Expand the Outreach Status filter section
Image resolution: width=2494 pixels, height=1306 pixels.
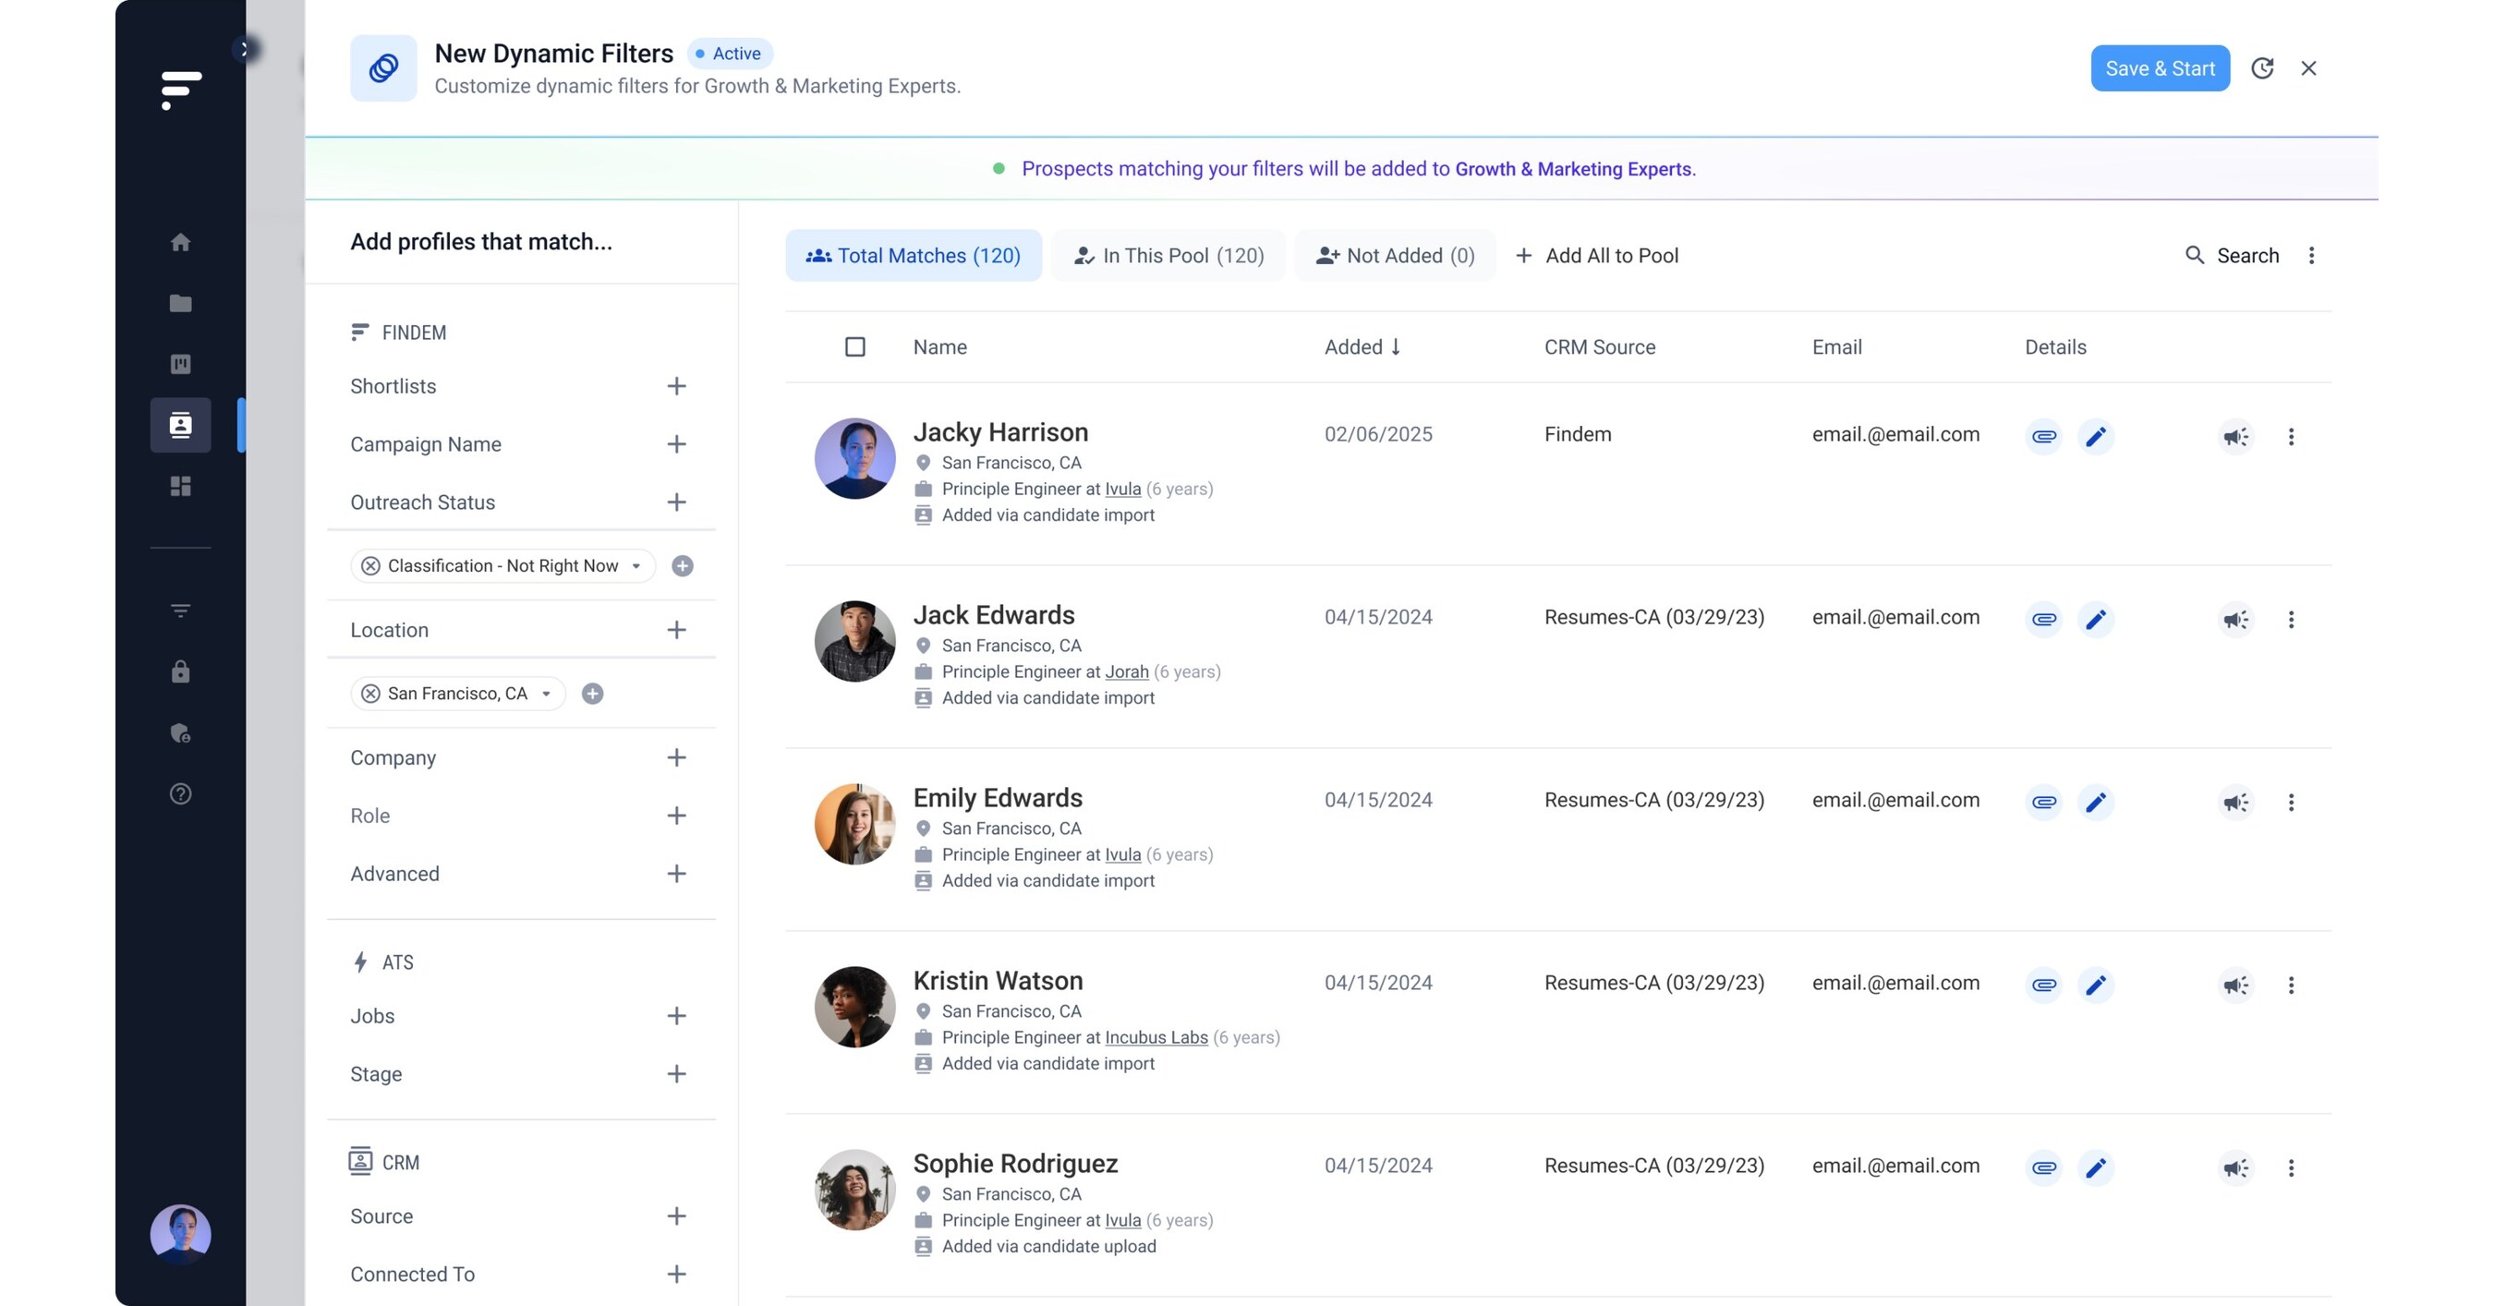click(x=676, y=502)
